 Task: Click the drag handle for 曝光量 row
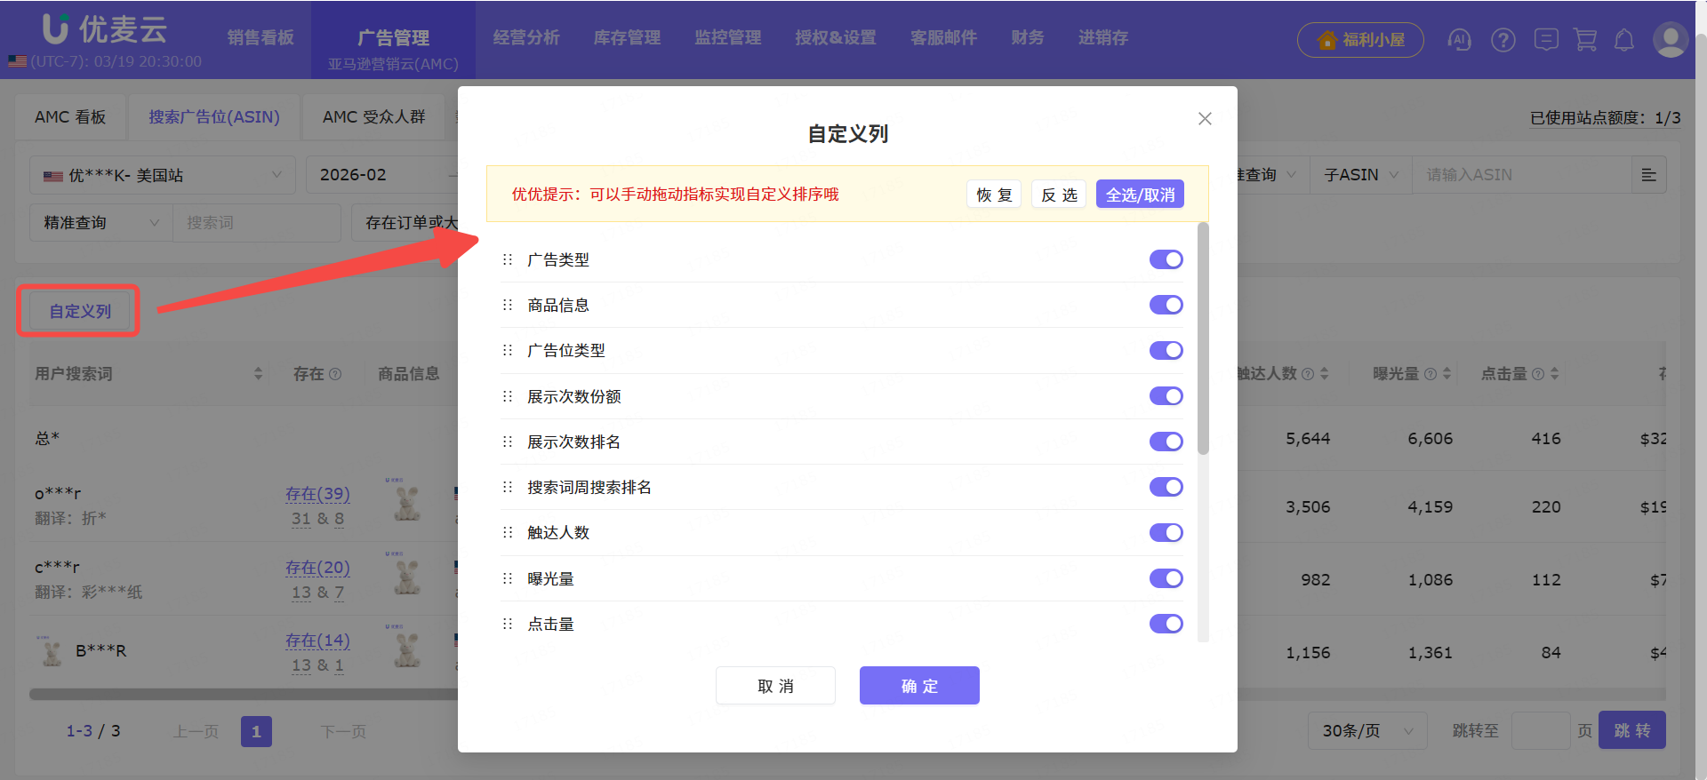508,578
